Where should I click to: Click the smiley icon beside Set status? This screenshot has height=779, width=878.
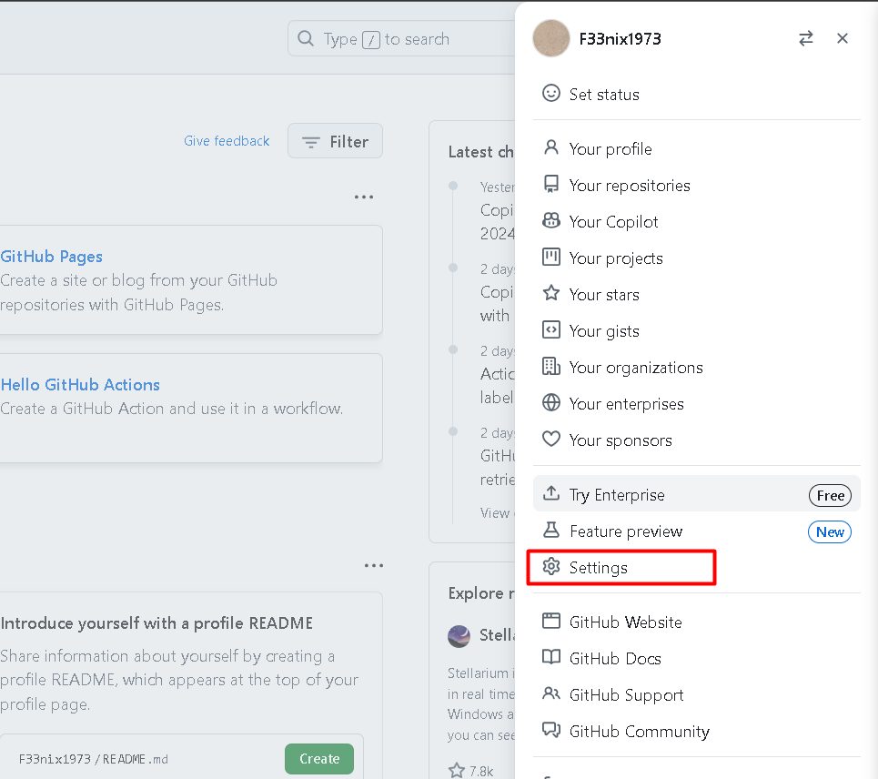coord(551,93)
